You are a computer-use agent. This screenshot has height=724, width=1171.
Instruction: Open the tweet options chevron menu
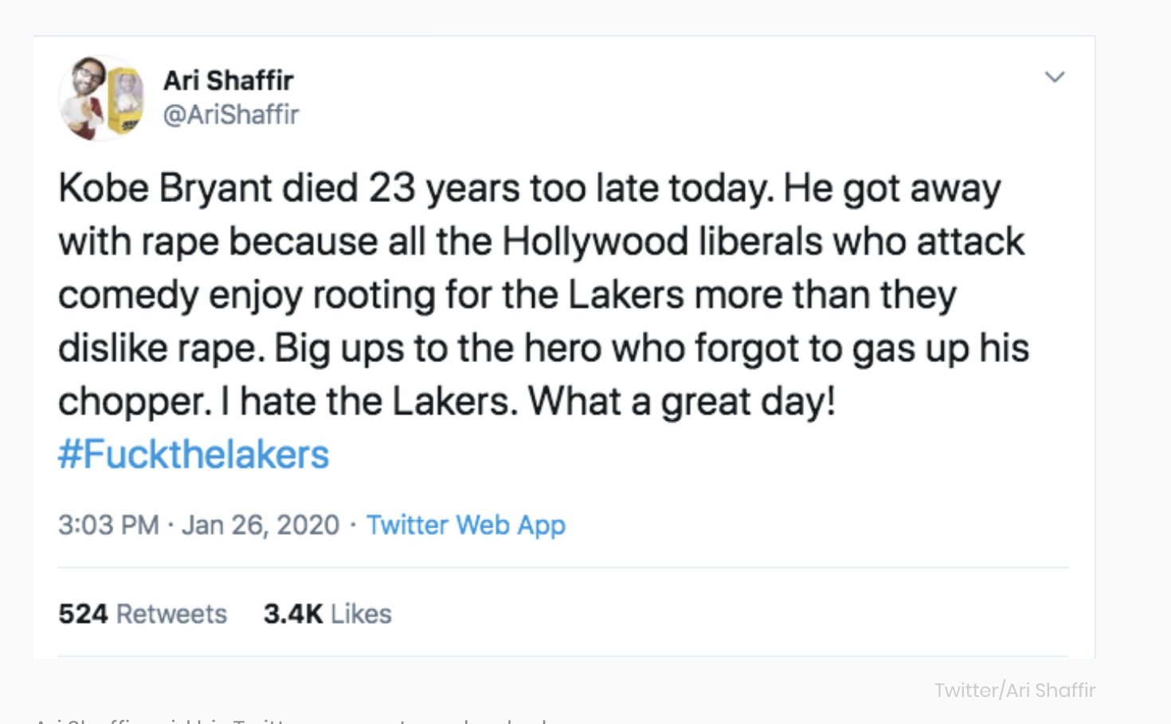pyautogui.click(x=1054, y=77)
